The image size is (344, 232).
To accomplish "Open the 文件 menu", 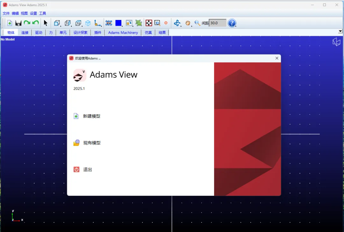I will pos(6,13).
